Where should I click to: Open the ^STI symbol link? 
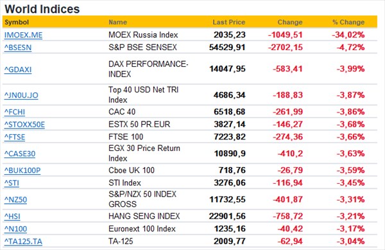[12, 183]
